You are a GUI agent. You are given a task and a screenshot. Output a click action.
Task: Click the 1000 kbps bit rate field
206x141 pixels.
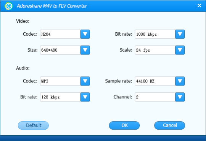pos(155,34)
